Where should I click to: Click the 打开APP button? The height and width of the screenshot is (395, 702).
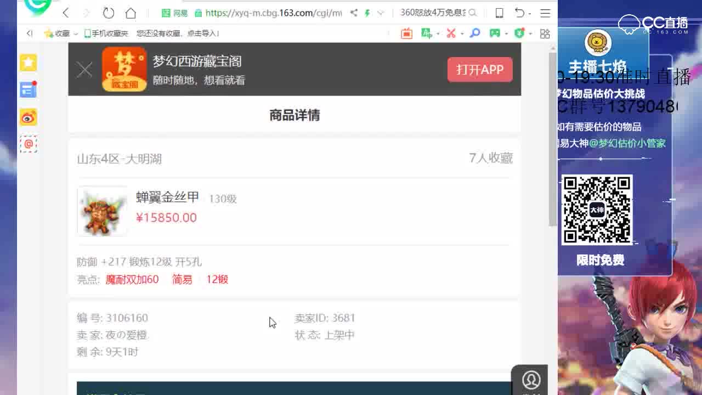click(x=480, y=70)
